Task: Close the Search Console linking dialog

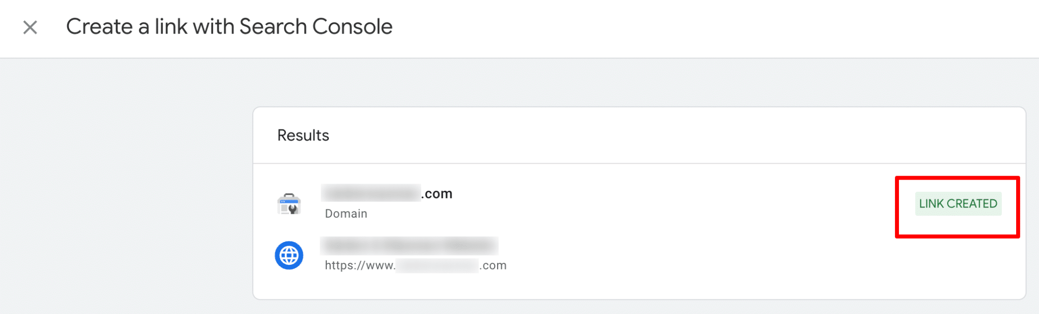Action: coord(30,27)
